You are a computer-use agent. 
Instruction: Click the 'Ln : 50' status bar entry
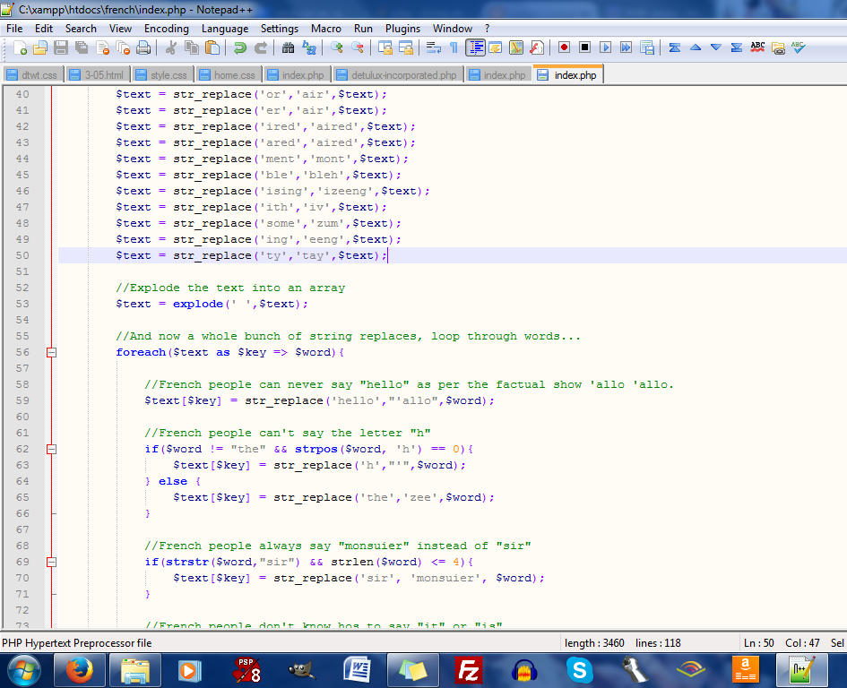[x=759, y=643]
